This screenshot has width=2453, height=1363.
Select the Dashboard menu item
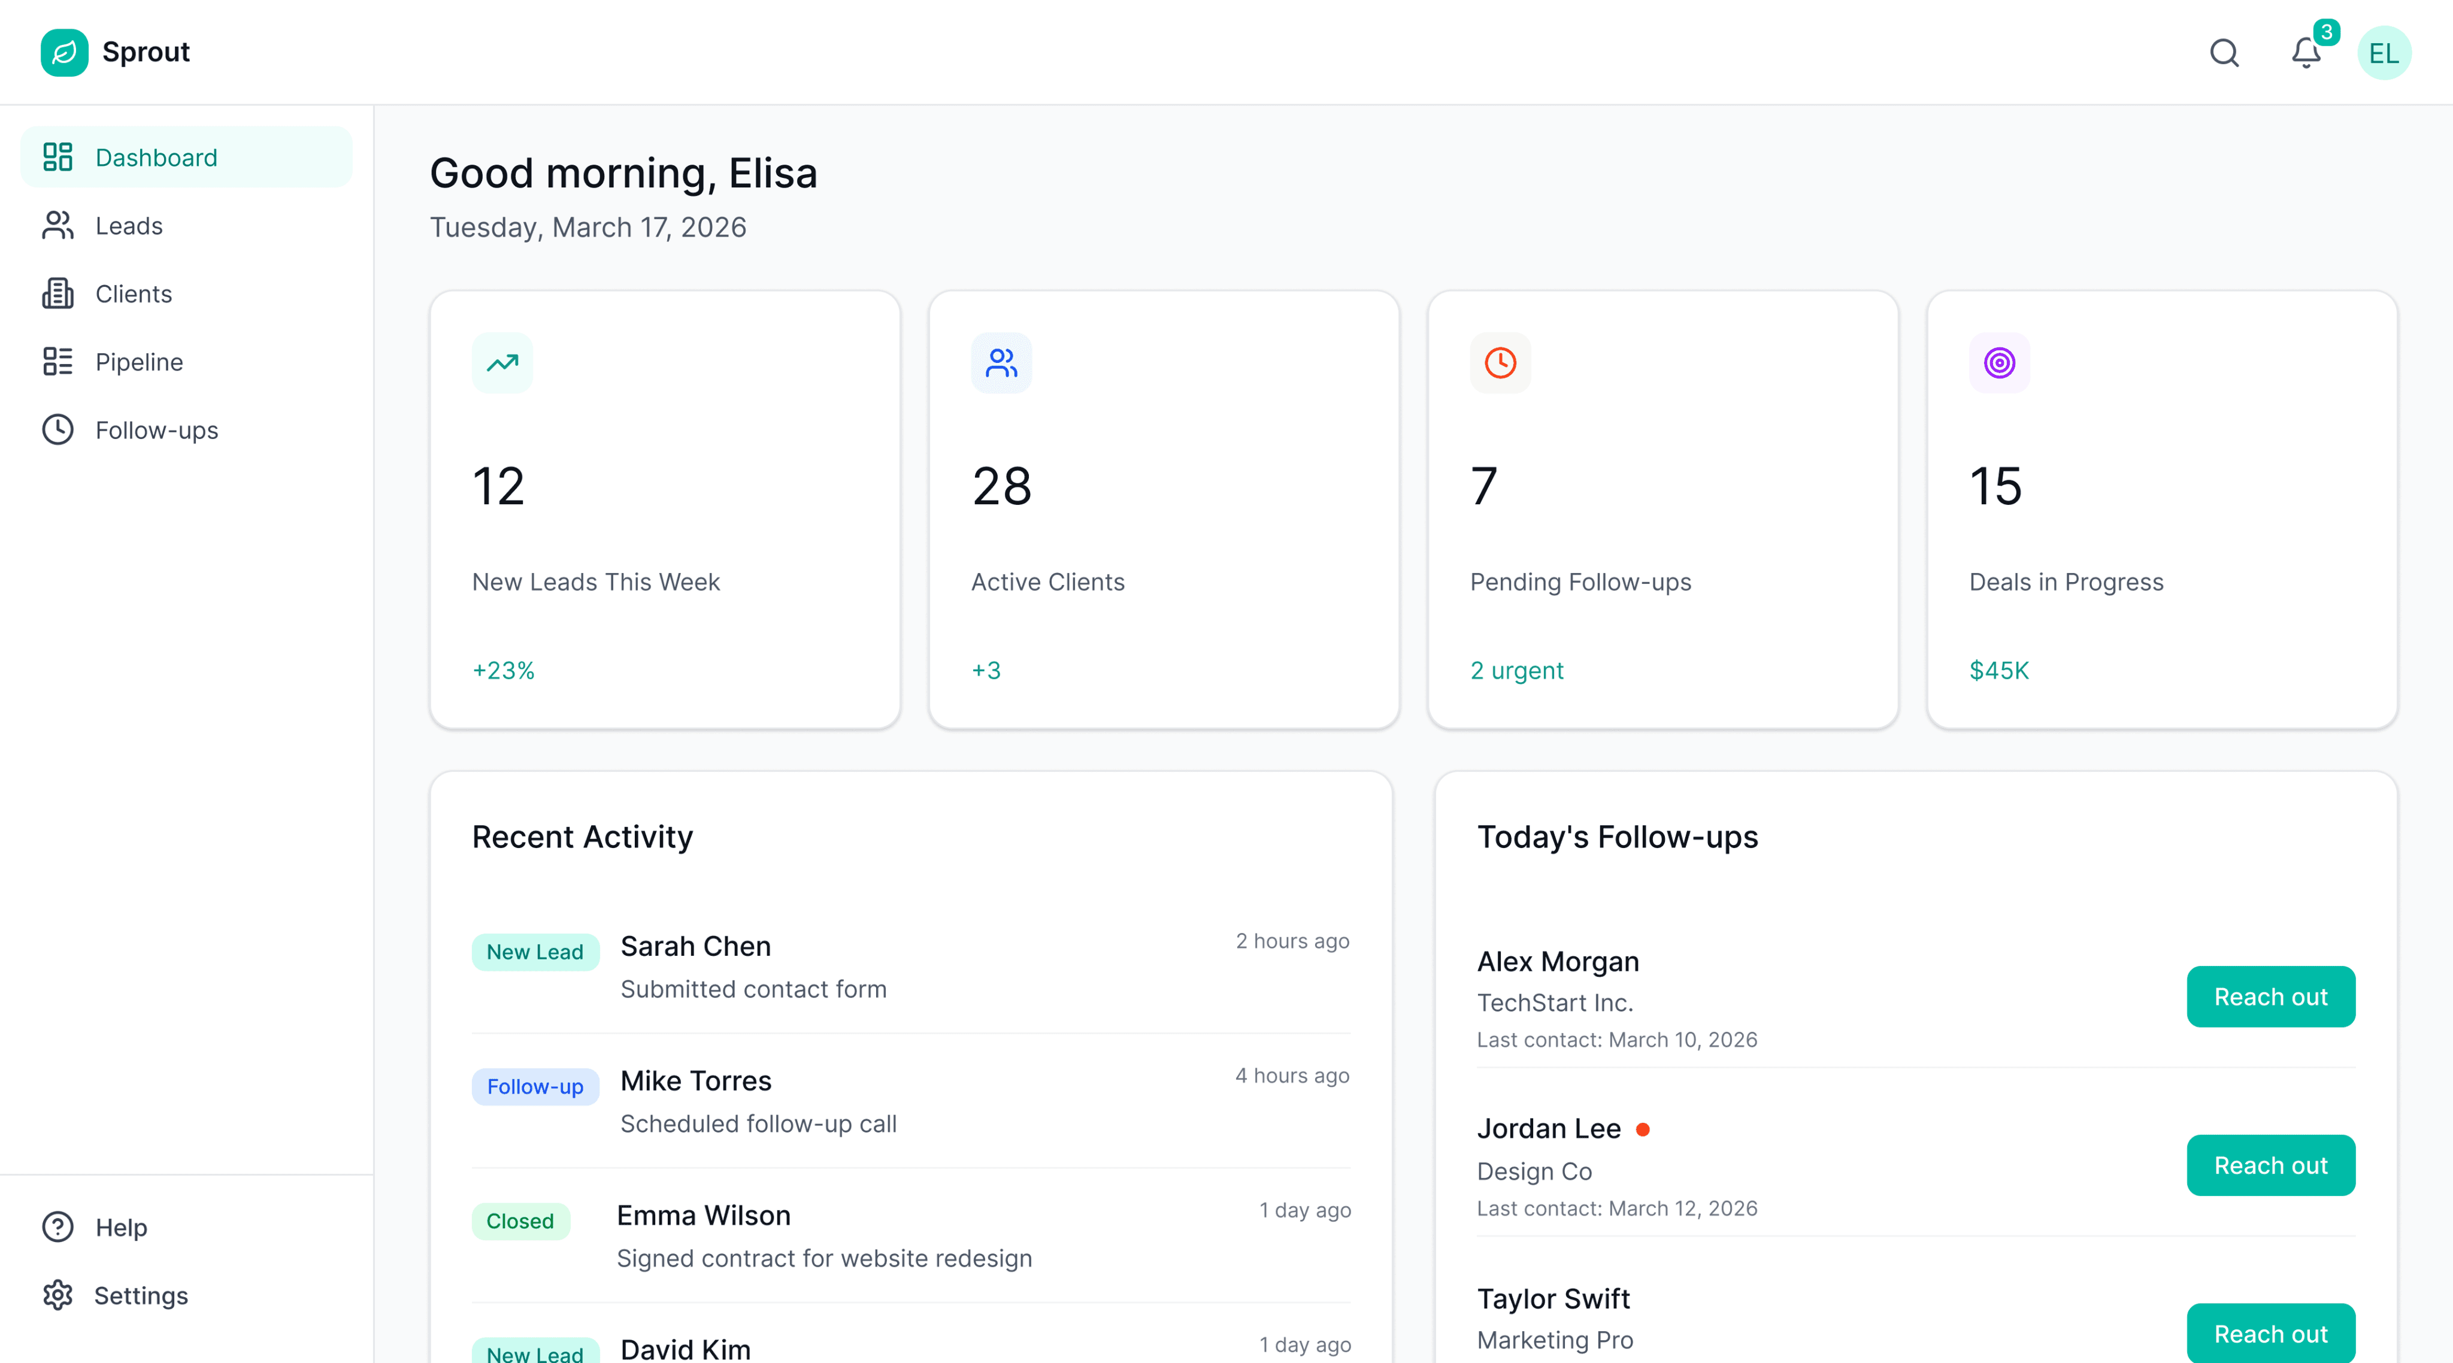point(156,157)
